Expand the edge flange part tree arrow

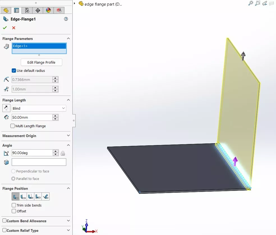coord(74,3)
